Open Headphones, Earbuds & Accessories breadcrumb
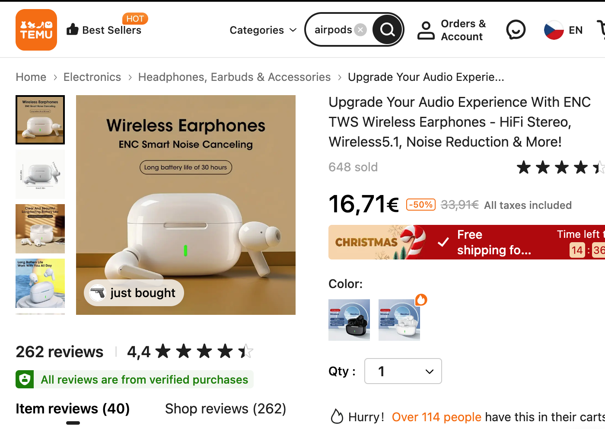 (234, 77)
